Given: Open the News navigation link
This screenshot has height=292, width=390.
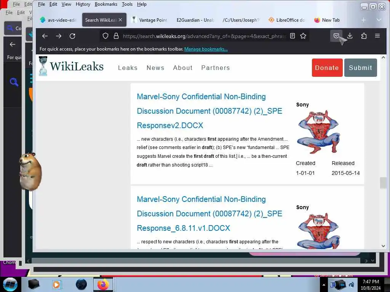Looking at the screenshot, I should [x=155, y=68].
